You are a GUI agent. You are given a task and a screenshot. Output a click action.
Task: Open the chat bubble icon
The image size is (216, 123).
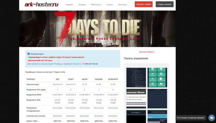[212, 118]
